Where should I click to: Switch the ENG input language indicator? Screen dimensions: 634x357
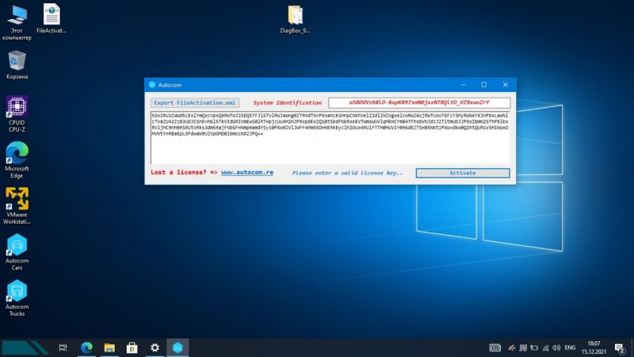coord(570,347)
